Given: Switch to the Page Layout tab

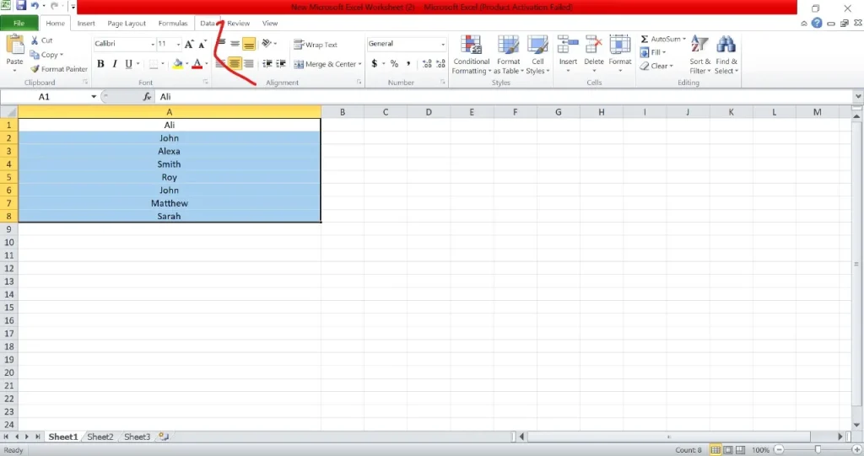Looking at the screenshot, I should point(127,23).
